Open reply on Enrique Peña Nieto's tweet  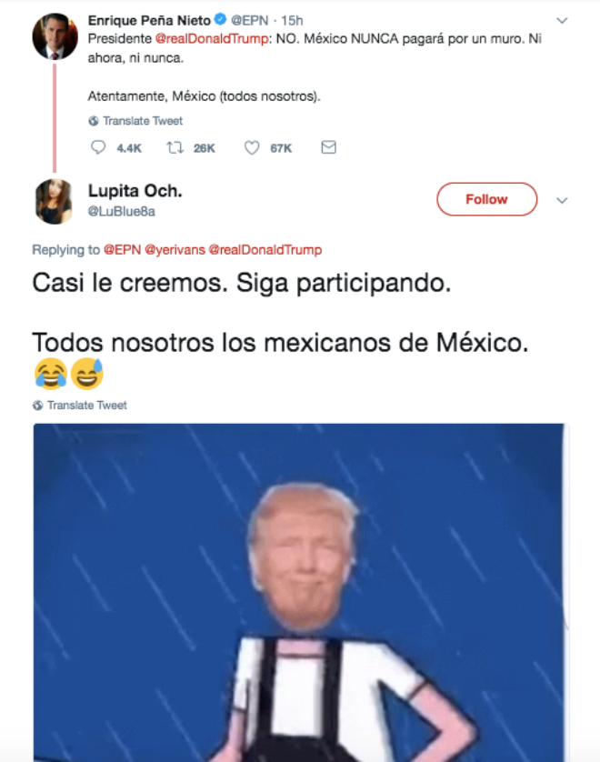(98, 147)
